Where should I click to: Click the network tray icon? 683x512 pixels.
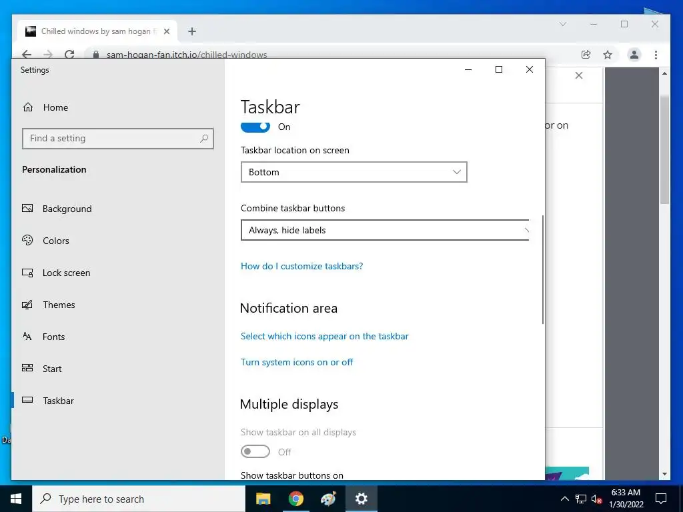tap(581, 499)
